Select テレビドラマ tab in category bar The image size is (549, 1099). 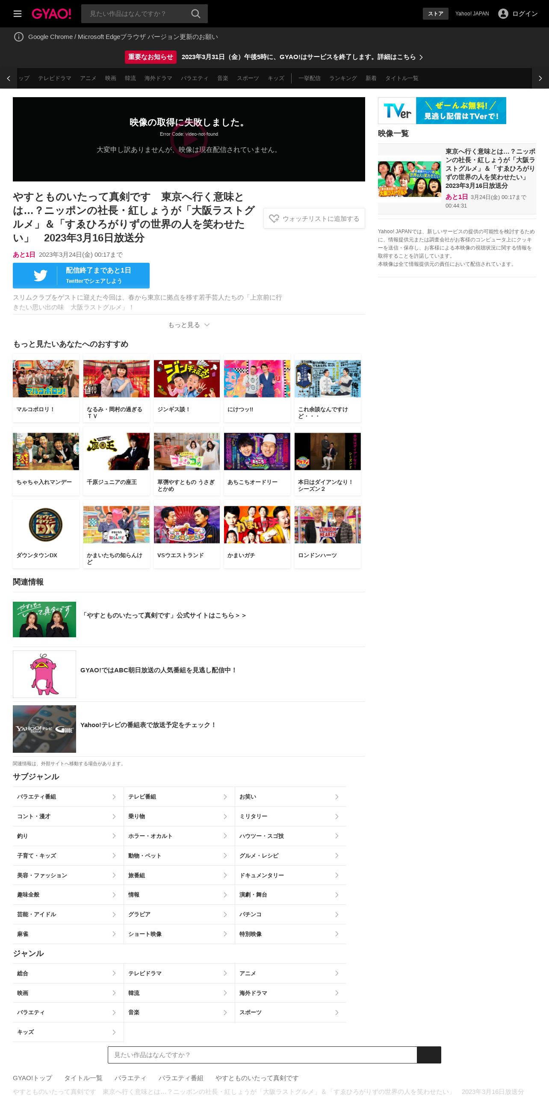55,78
